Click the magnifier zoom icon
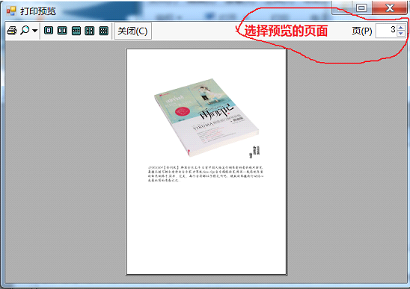This screenshot has height=289, width=410. (x=25, y=31)
